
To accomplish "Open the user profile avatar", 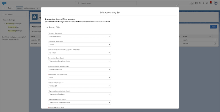I will 216,3.
